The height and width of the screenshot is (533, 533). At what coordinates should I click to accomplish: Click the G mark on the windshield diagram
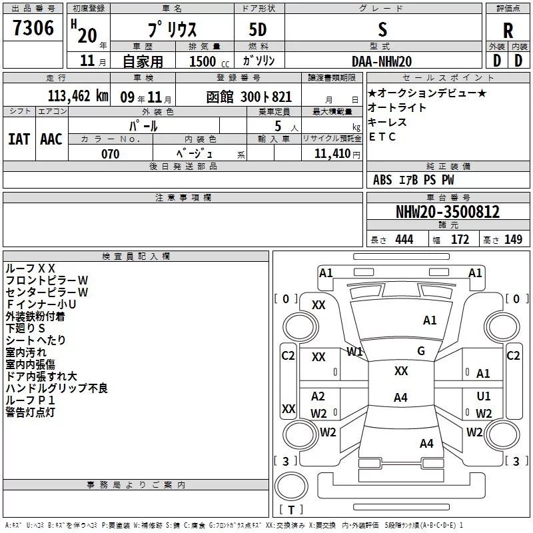[x=421, y=351]
